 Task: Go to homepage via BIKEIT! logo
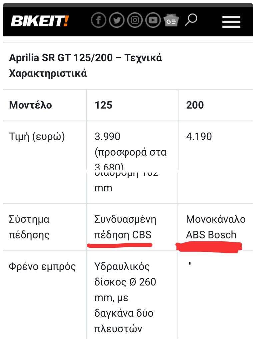click(x=40, y=21)
